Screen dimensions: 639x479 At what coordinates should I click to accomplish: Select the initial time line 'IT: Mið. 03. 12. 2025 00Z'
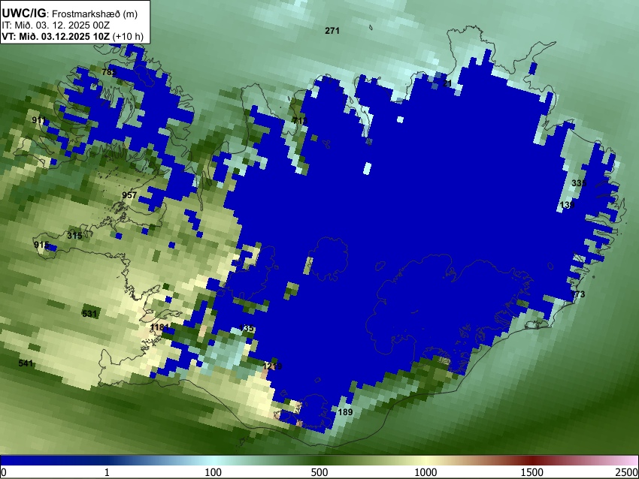click(56, 26)
